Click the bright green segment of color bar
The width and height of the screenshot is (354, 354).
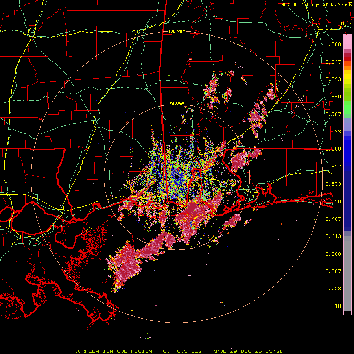click(347, 107)
